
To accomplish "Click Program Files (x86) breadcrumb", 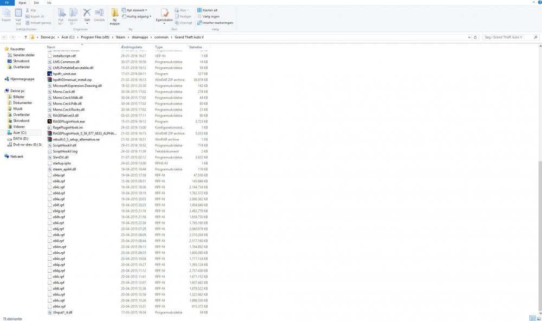I will (x=95, y=37).
